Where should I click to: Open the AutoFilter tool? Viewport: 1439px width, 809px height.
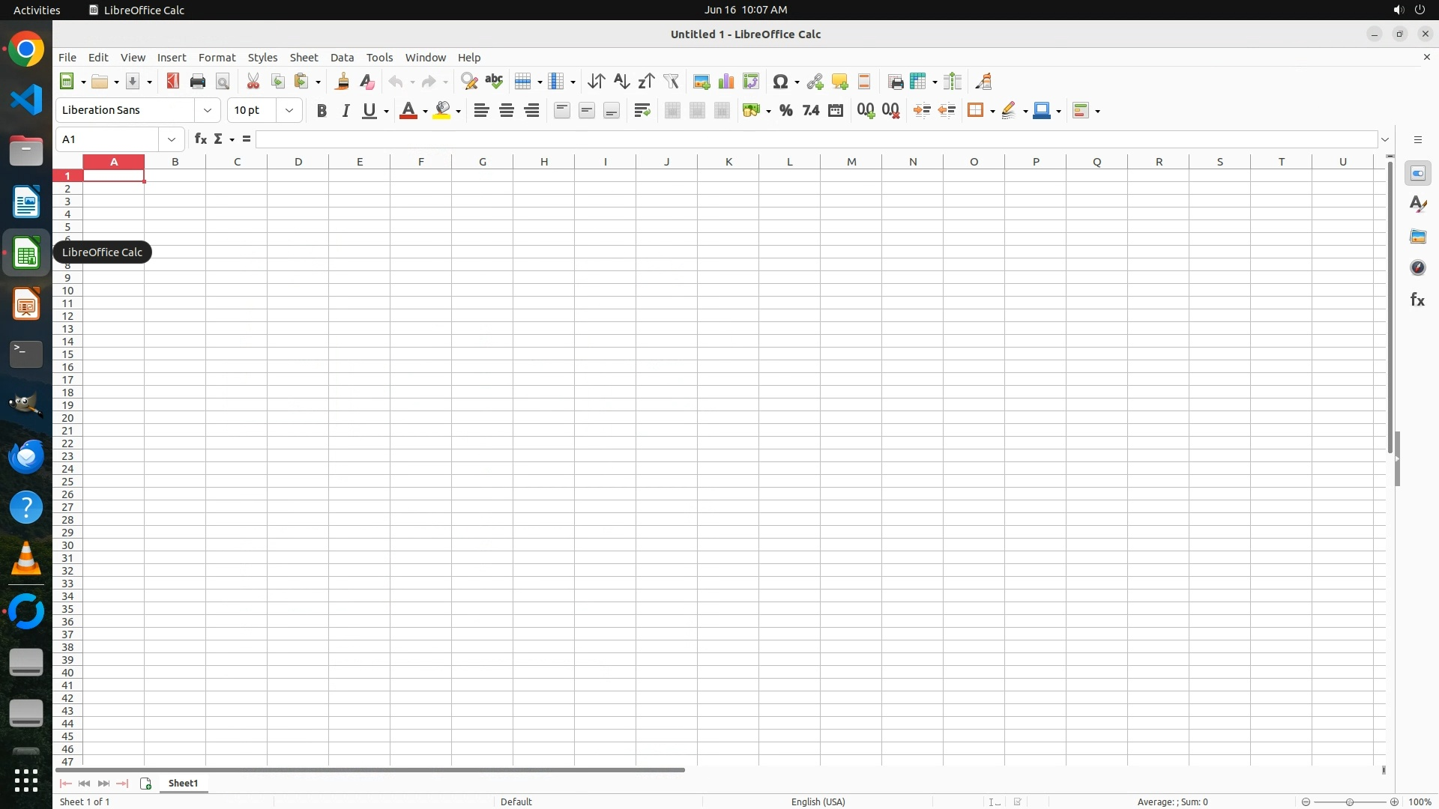tap(671, 82)
